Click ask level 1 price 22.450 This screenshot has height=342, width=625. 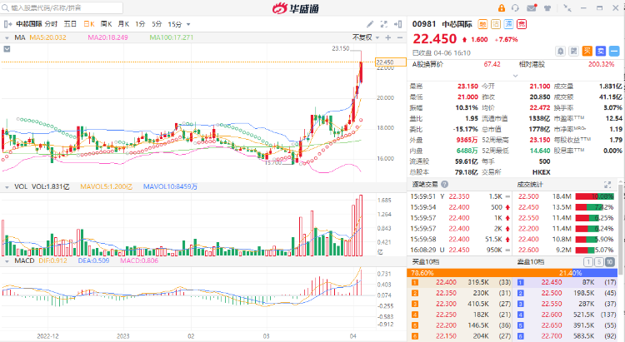point(552,282)
